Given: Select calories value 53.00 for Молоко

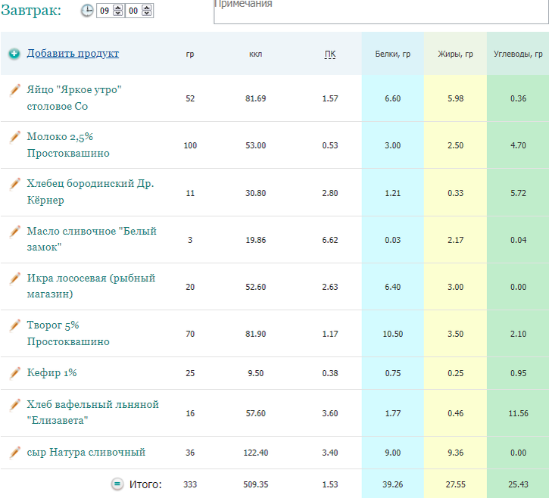Looking at the screenshot, I should coord(256,145).
